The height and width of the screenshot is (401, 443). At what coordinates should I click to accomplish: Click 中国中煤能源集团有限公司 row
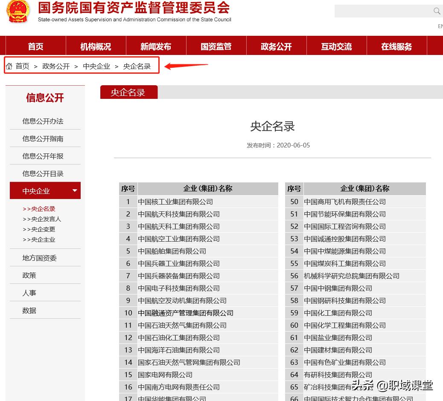click(356, 251)
